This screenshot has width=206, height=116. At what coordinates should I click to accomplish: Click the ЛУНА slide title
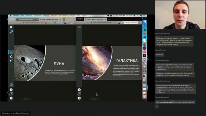pos(59,64)
